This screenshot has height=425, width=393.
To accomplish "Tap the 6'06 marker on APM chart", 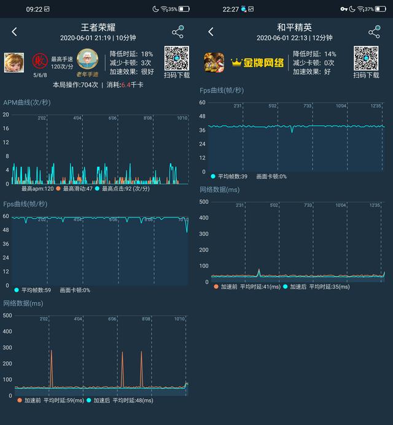I will coord(112,118).
